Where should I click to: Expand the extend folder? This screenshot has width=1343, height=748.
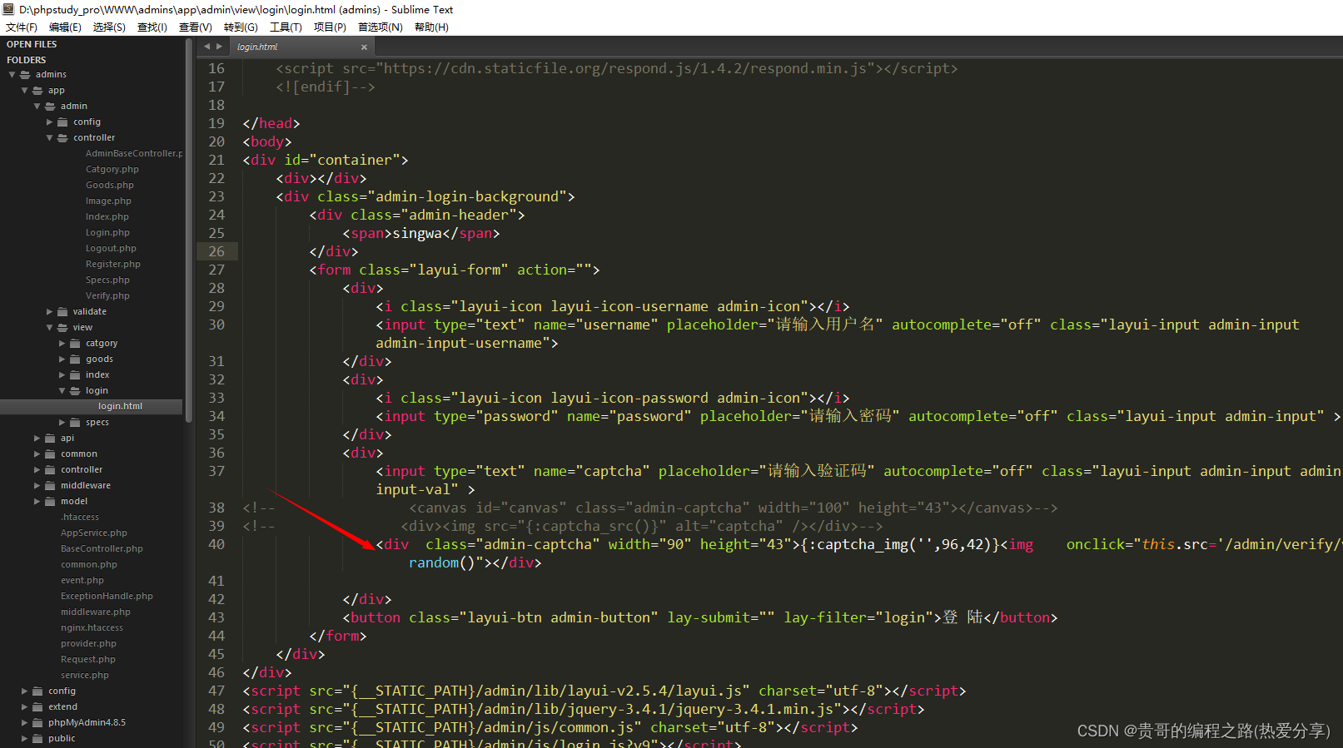(25, 706)
